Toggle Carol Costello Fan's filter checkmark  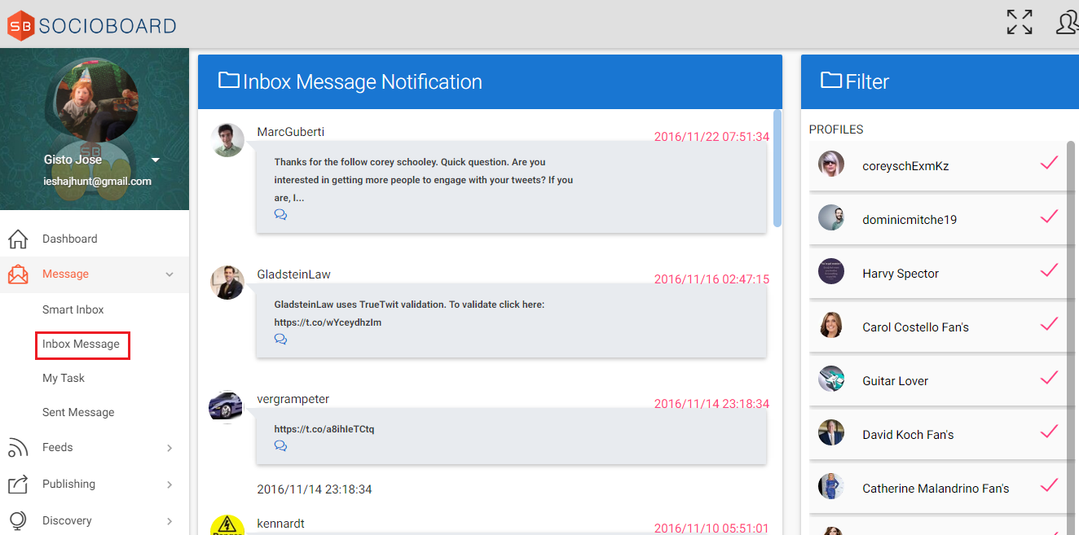tap(1049, 324)
